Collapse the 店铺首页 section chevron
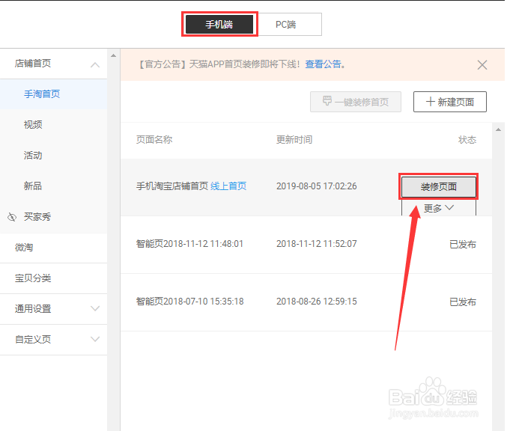This screenshot has height=431, width=507. click(95, 64)
